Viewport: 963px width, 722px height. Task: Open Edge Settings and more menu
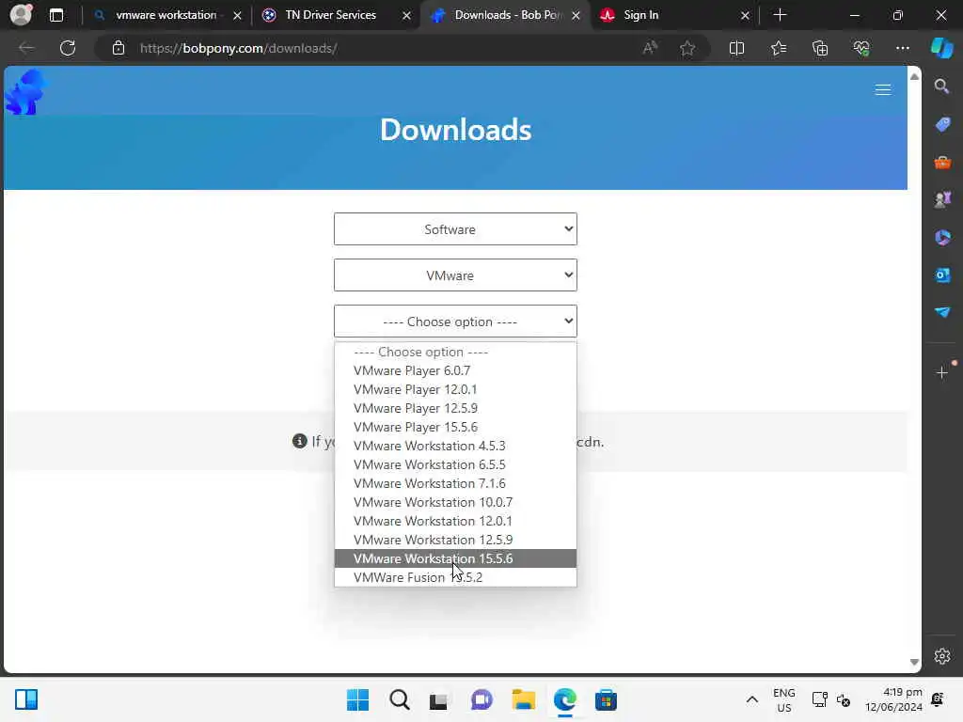[x=902, y=48]
